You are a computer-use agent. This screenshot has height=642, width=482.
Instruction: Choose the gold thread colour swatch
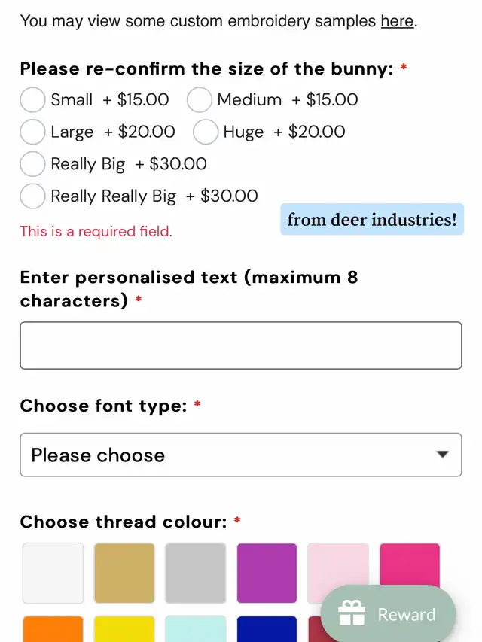124,573
